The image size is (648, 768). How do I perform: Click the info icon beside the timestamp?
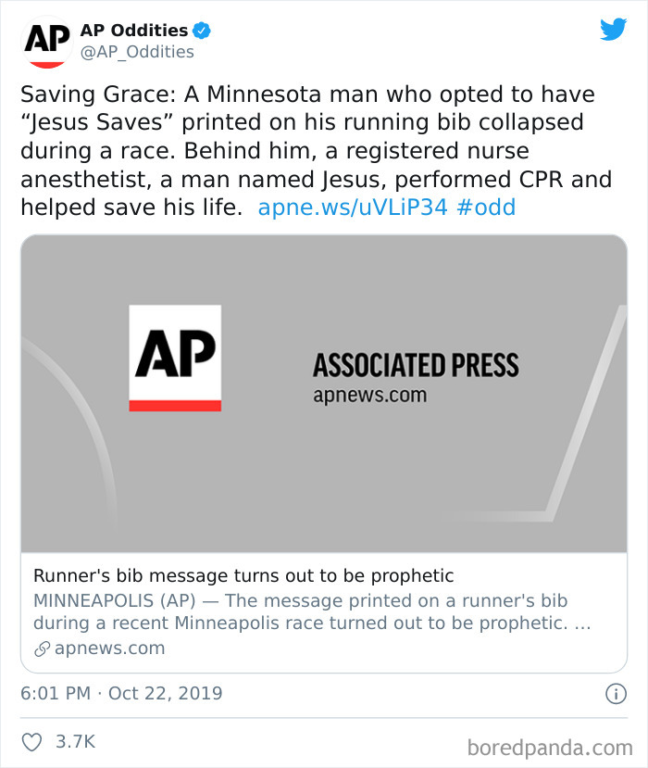617,693
